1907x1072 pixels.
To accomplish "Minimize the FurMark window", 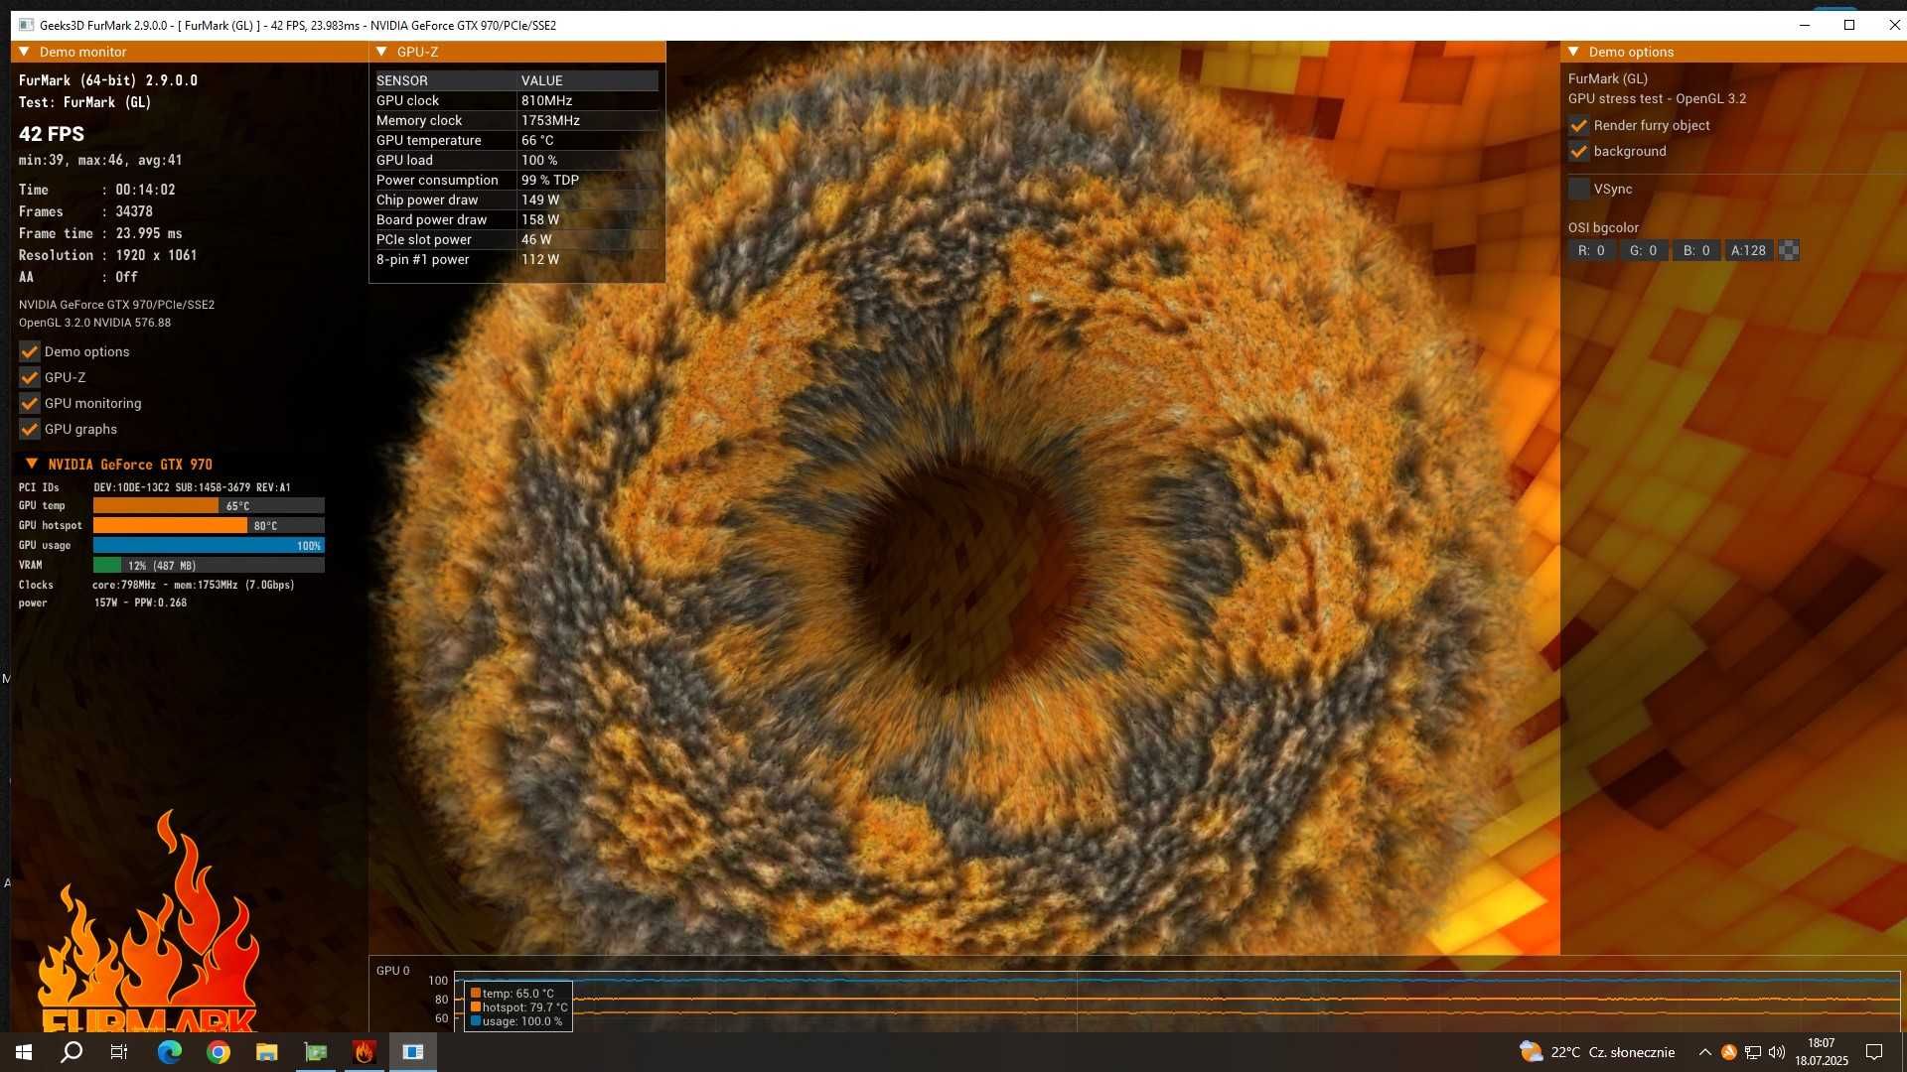I will point(1805,25).
